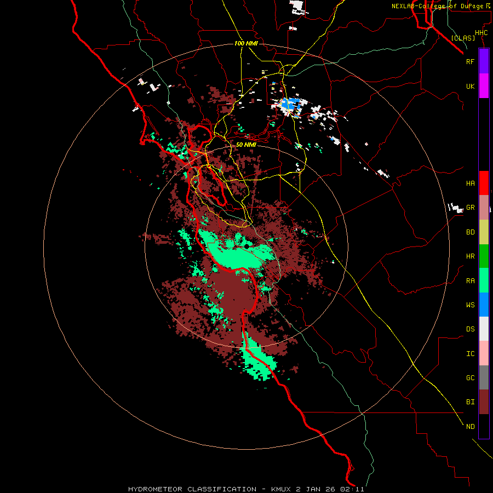The width and height of the screenshot is (493, 493).
Task: Click the "HHC" product label
Action: point(481,33)
